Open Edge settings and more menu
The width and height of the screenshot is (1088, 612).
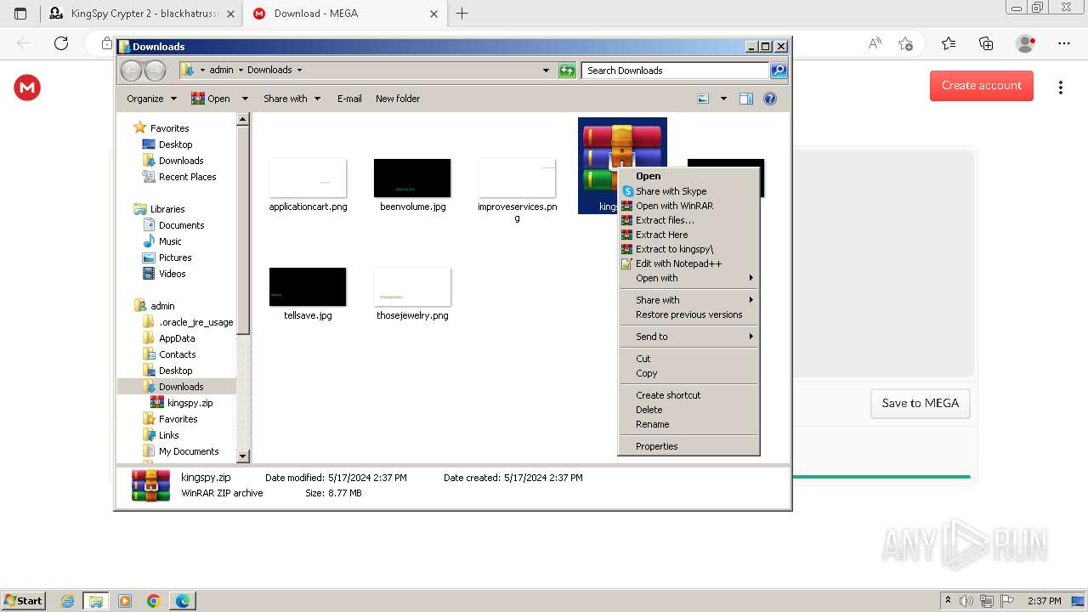1063,43
